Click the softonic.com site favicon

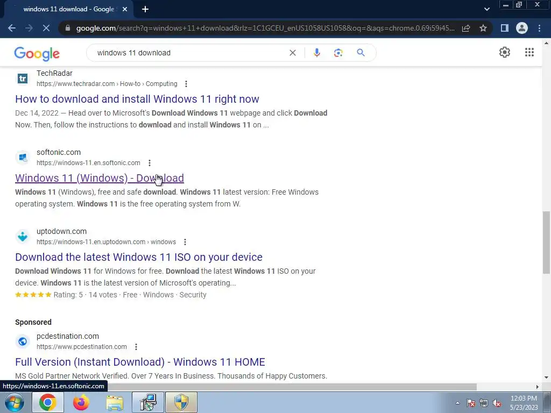point(23,158)
